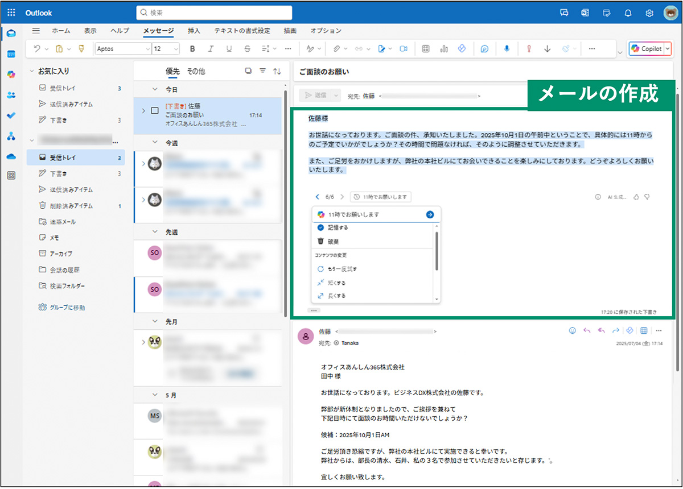The image size is (683, 489).
Task: Flag the message with the red flag icon
Action: [528, 48]
